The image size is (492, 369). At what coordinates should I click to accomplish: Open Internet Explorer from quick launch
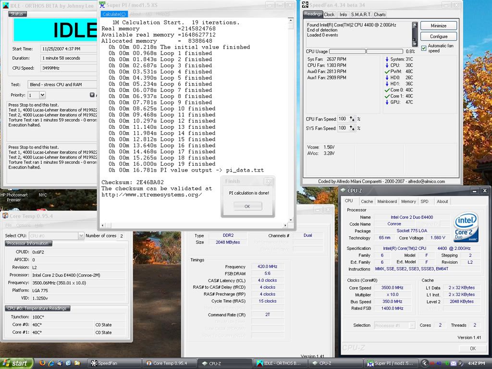[51, 363]
